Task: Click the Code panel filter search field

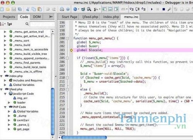Action: 42,24
